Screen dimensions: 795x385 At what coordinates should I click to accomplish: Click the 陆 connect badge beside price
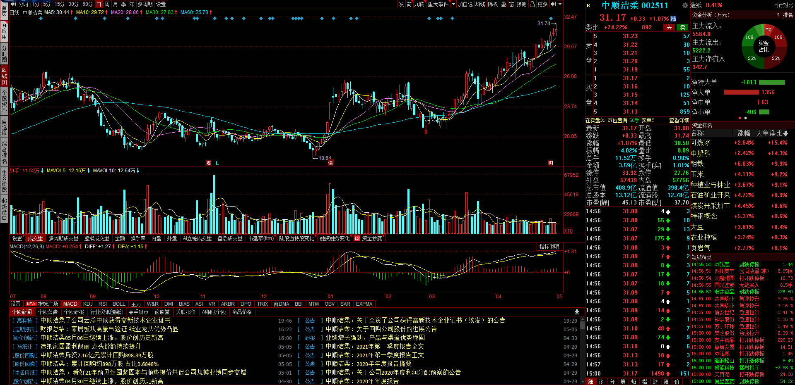(673, 19)
